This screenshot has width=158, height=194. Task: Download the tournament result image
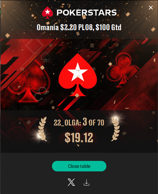[86, 183]
